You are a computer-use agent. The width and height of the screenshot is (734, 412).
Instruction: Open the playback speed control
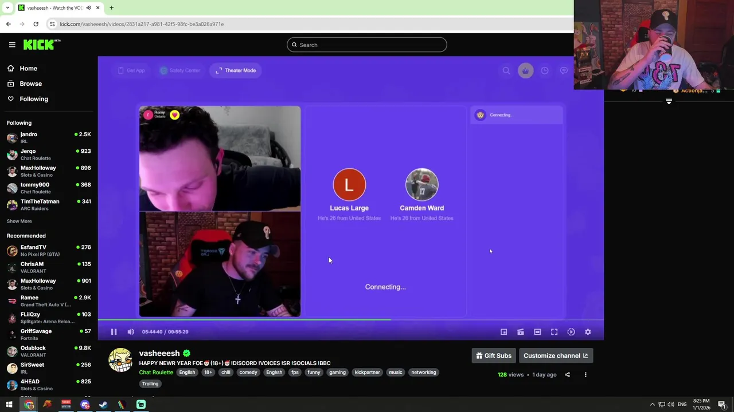571,332
